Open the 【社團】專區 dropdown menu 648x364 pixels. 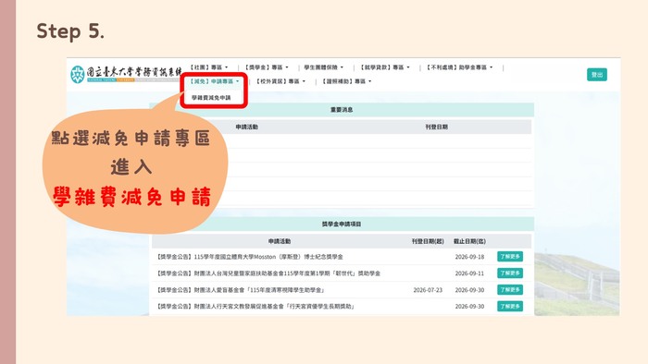[209, 67]
